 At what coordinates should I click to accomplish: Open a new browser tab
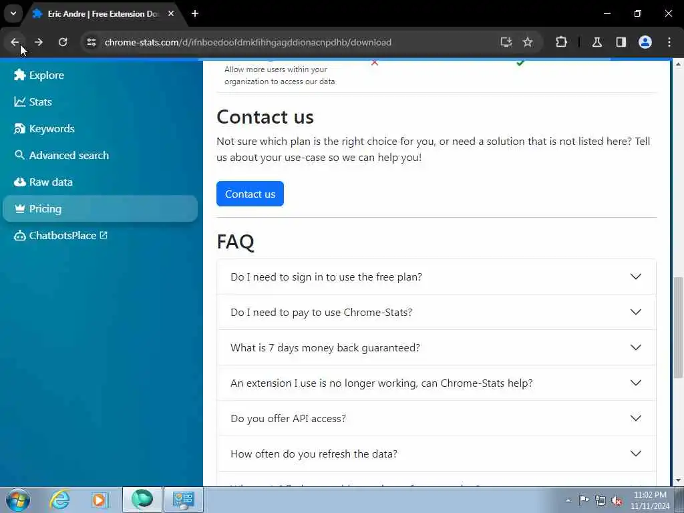195,13
